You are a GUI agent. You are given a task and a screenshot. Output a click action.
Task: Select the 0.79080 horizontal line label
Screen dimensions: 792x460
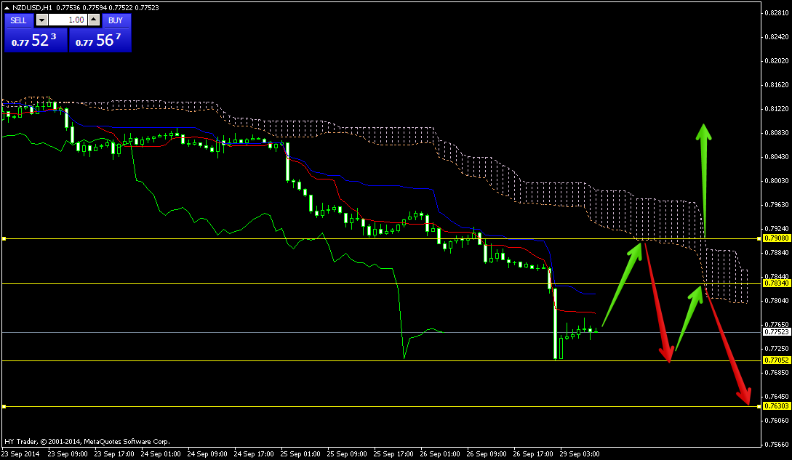click(x=776, y=238)
